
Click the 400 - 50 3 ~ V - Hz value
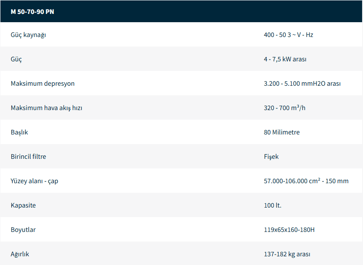point(288,35)
